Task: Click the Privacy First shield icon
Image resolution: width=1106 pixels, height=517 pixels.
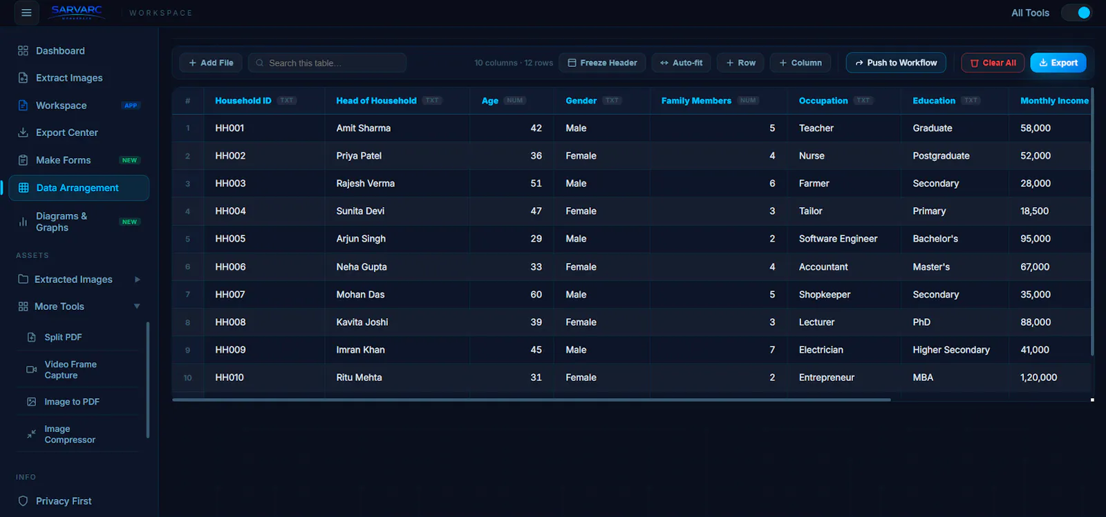Action: click(x=23, y=501)
